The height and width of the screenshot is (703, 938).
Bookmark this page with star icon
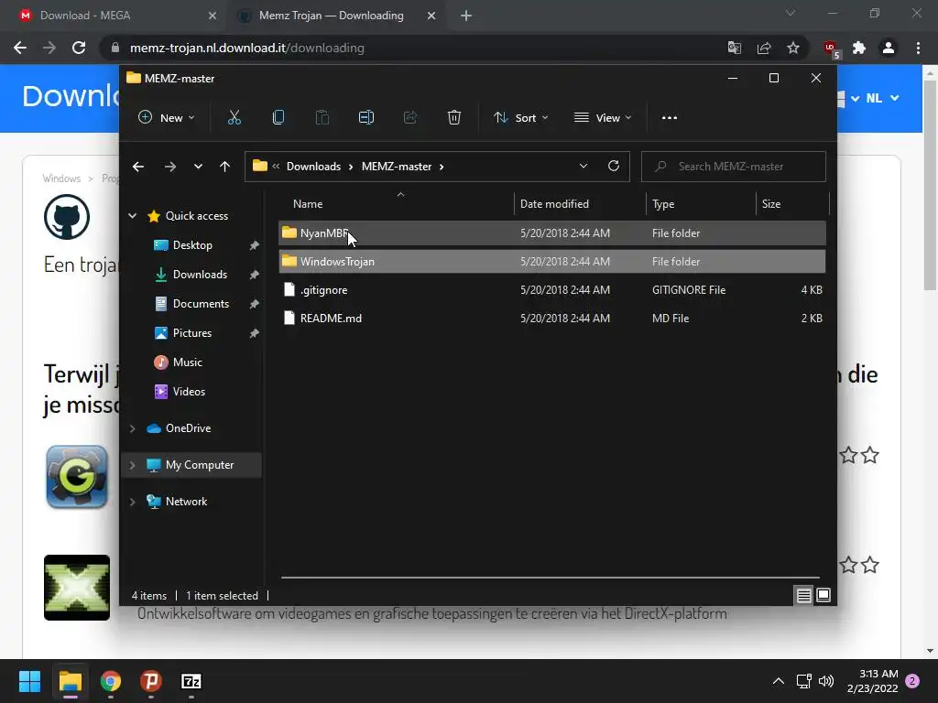793,48
